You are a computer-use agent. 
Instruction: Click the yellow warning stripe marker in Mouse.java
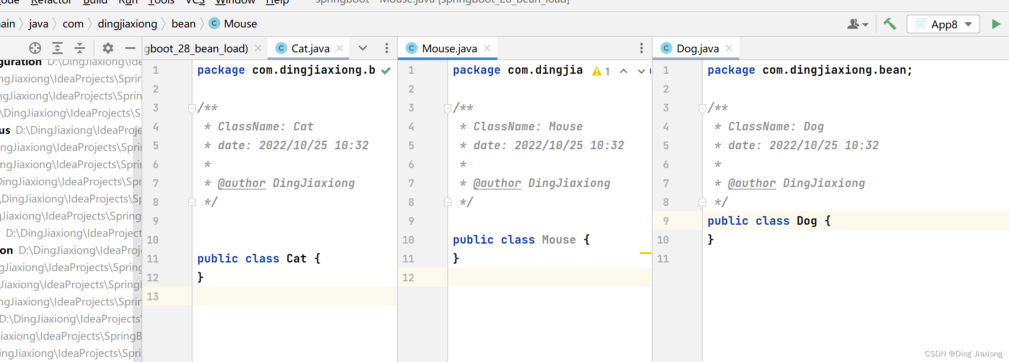[645, 253]
